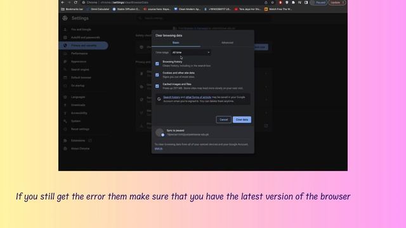Viewport: 406px width, 228px height.
Task: Switch to the Advanced tab
Action: click(x=227, y=42)
